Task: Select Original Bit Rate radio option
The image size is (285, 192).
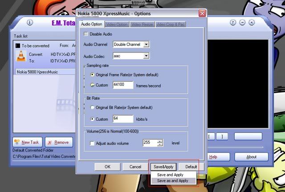Action: tap(92, 107)
